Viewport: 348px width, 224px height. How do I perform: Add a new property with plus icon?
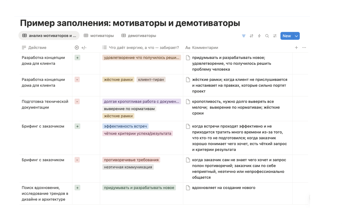pos(296,48)
